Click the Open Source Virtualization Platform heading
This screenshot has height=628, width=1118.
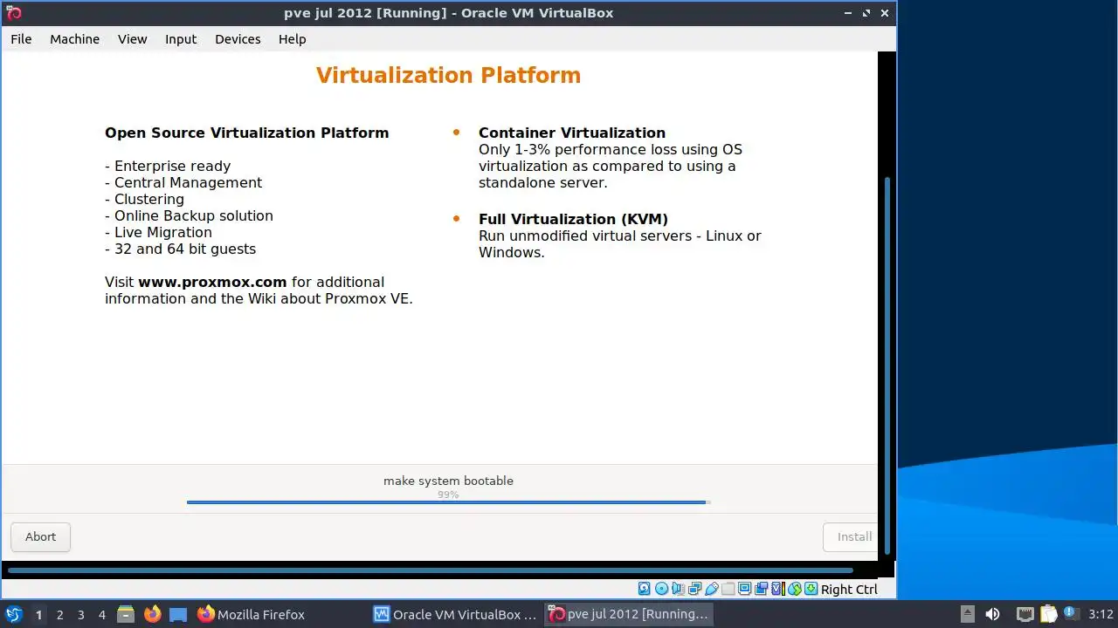coord(247,133)
